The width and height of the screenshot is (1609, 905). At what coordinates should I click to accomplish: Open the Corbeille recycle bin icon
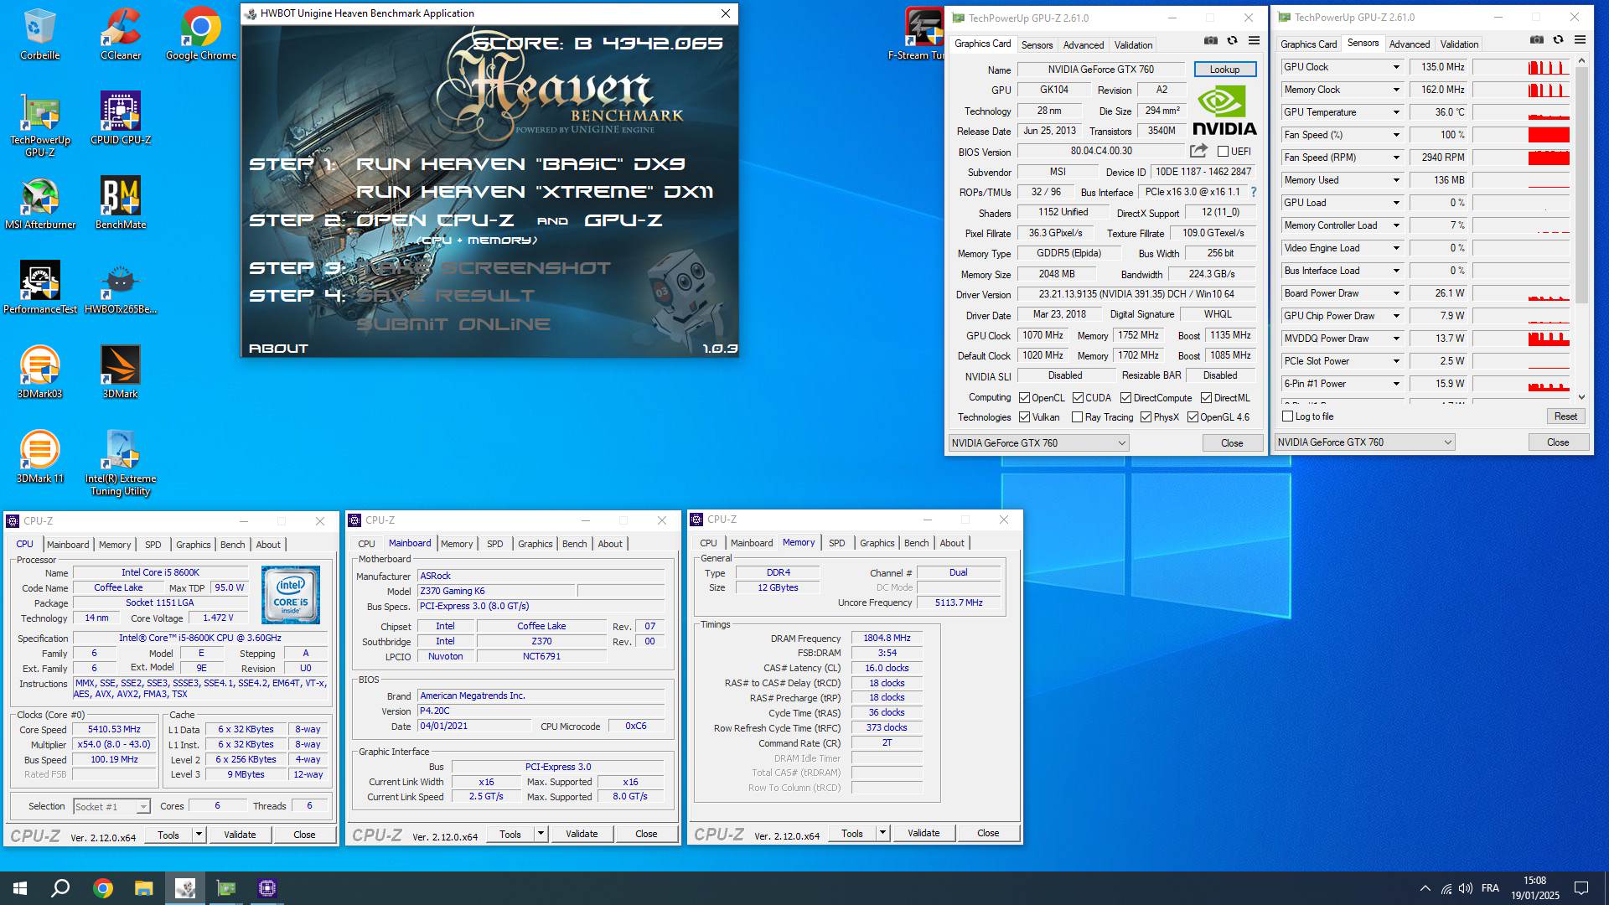coord(39,34)
